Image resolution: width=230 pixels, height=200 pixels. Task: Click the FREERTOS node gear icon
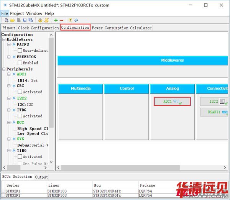pyautogui.click(x=14, y=57)
